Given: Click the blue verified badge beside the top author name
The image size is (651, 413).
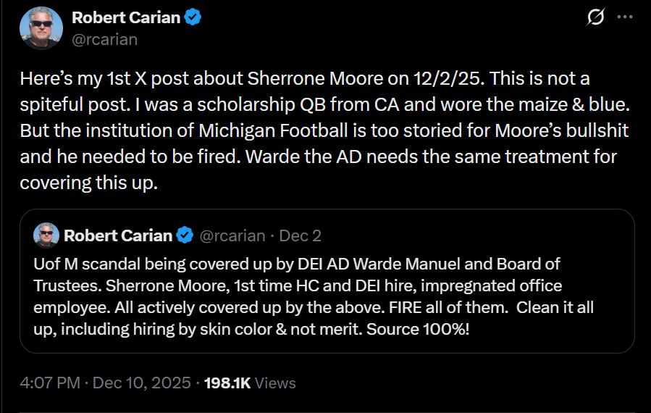Looking at the screenshot, I should tap(193, 18).
